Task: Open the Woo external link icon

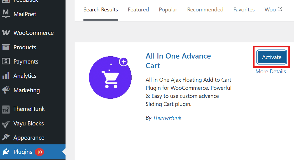Action: click(x=280, y=9)
